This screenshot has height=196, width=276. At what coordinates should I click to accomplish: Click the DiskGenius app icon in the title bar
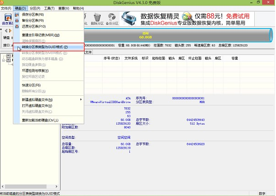1,2
